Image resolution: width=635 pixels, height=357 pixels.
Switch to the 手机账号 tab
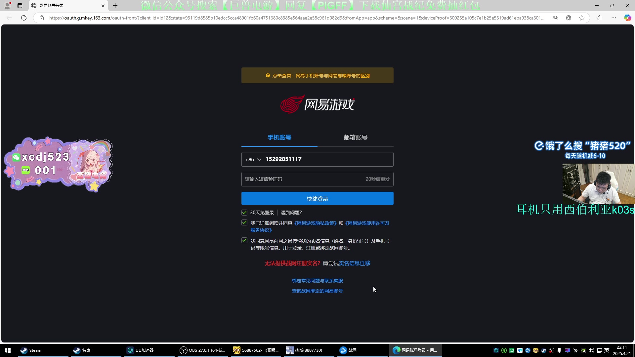(279, 138)
